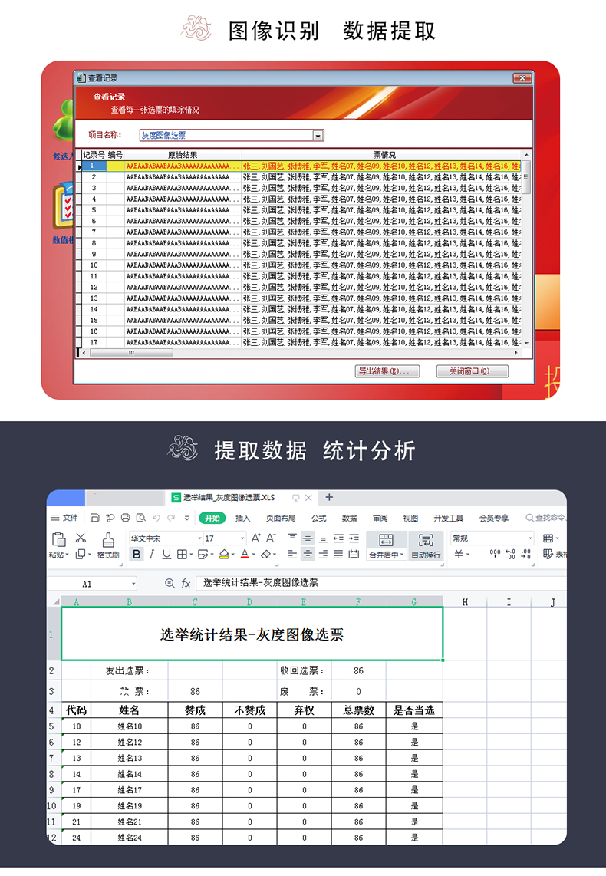Image resolution: width=606 pixels, height=876 pixels.
Task: Toggle center horizontal alignment
Action: click(308, 555)
